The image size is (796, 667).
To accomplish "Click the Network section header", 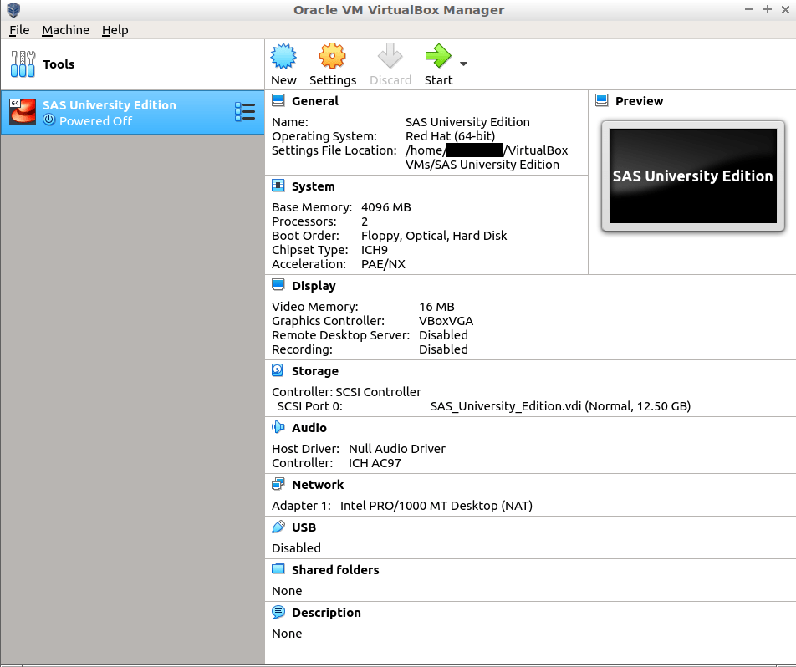I will coord(318,485).
